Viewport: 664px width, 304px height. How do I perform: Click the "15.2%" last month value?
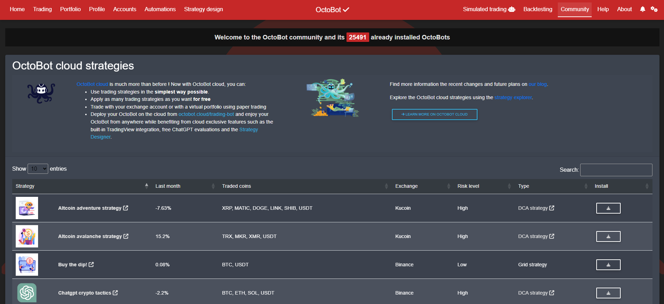point(162,236)
